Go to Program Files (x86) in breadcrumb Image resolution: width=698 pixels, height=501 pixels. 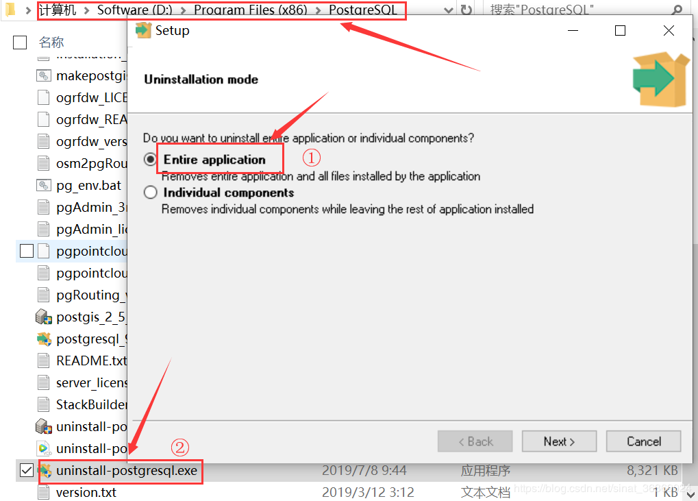(251, 10)
